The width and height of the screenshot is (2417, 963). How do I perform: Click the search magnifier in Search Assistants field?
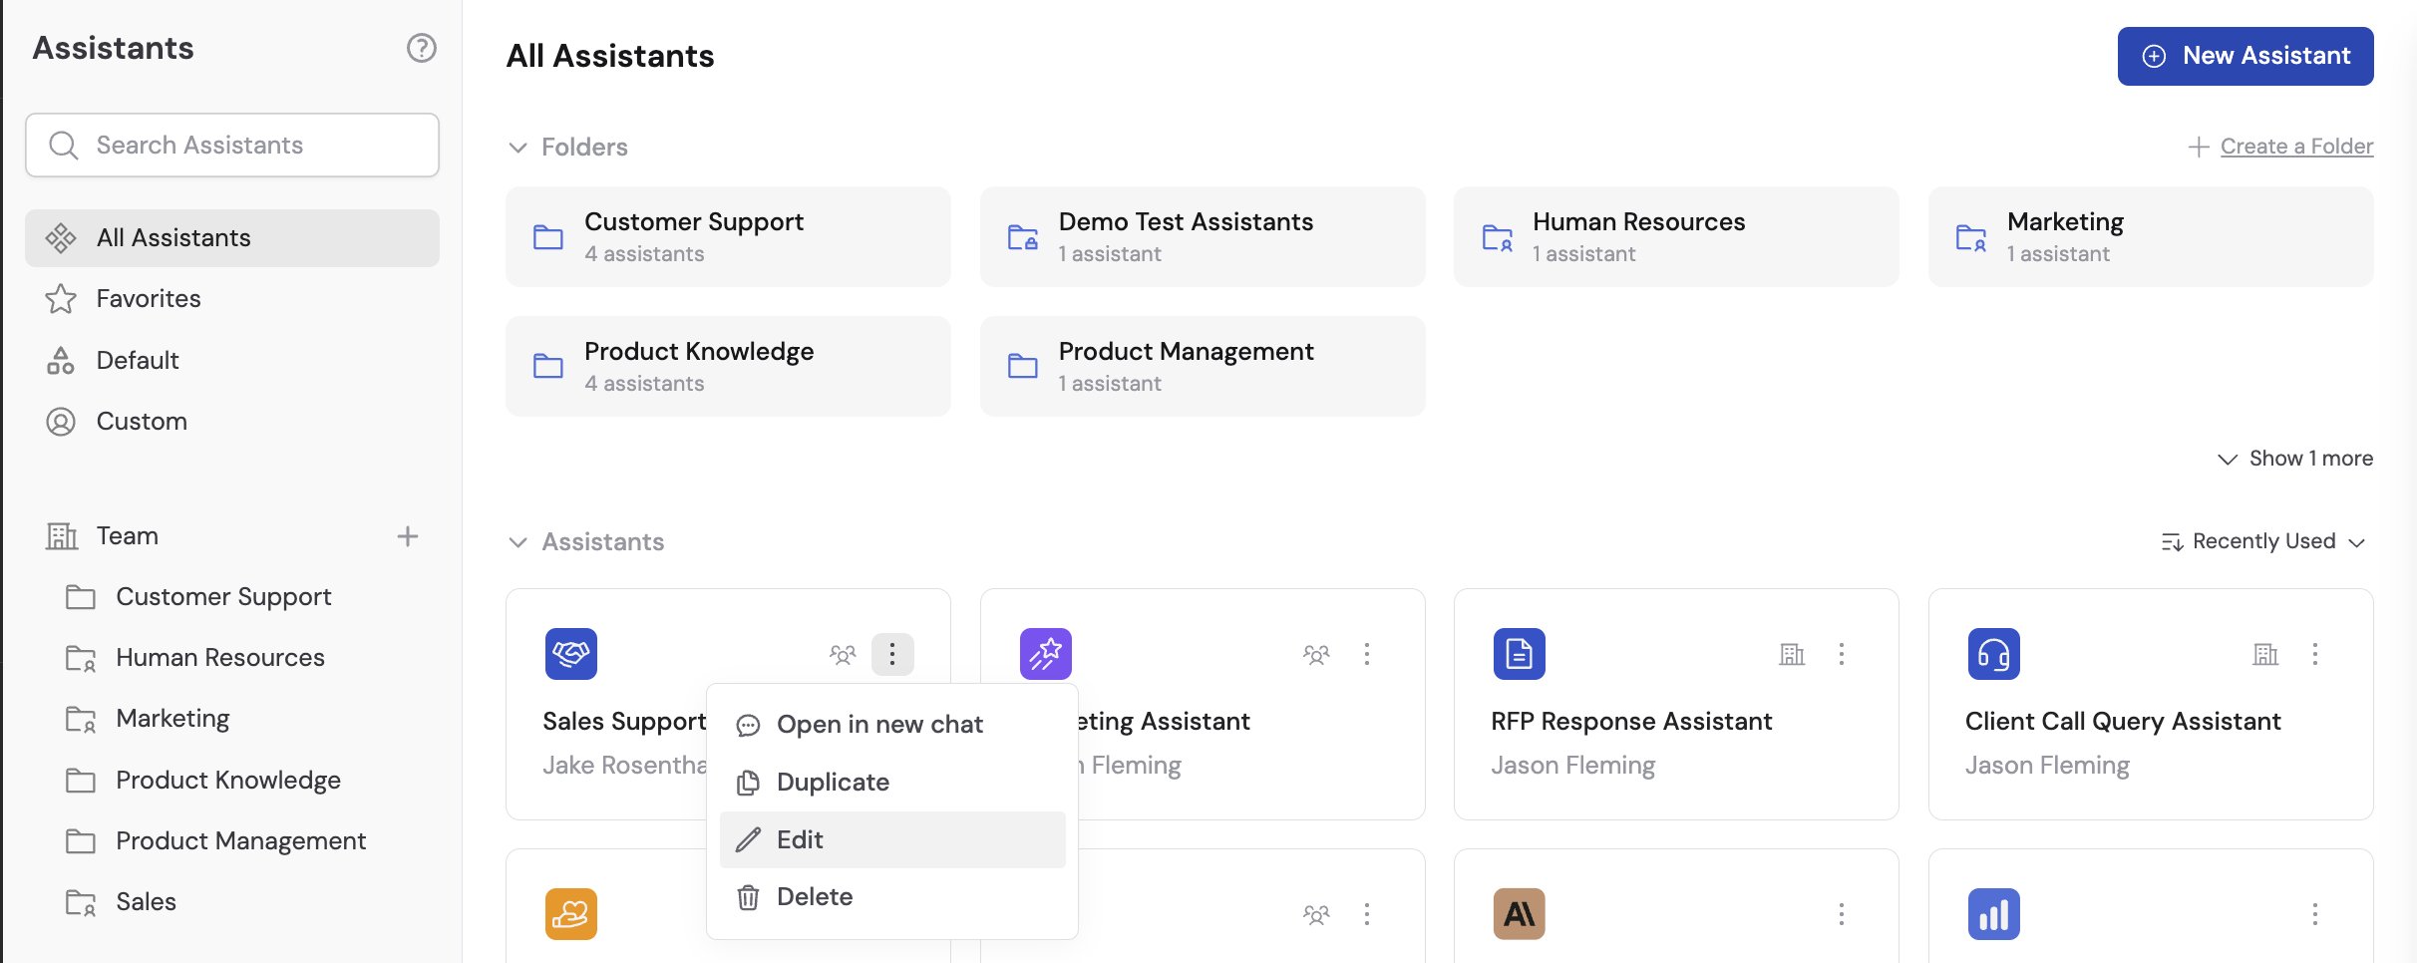tap(63, 145)
